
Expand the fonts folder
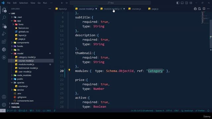13,24
